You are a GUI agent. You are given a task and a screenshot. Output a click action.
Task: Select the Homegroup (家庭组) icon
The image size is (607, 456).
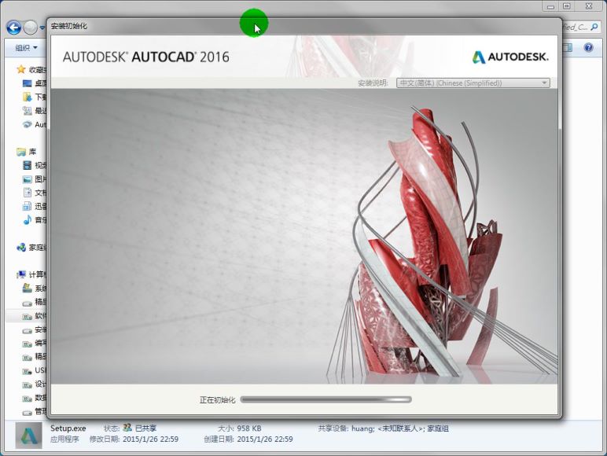21,248
